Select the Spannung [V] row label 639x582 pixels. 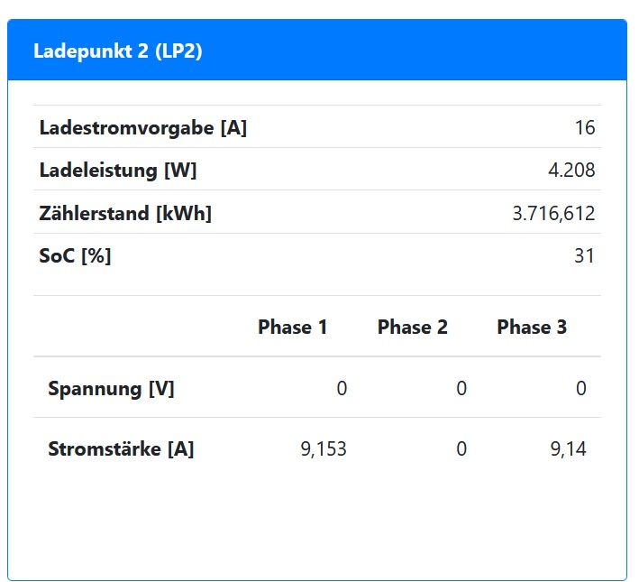pyautogui.click(x=111, y=389)
